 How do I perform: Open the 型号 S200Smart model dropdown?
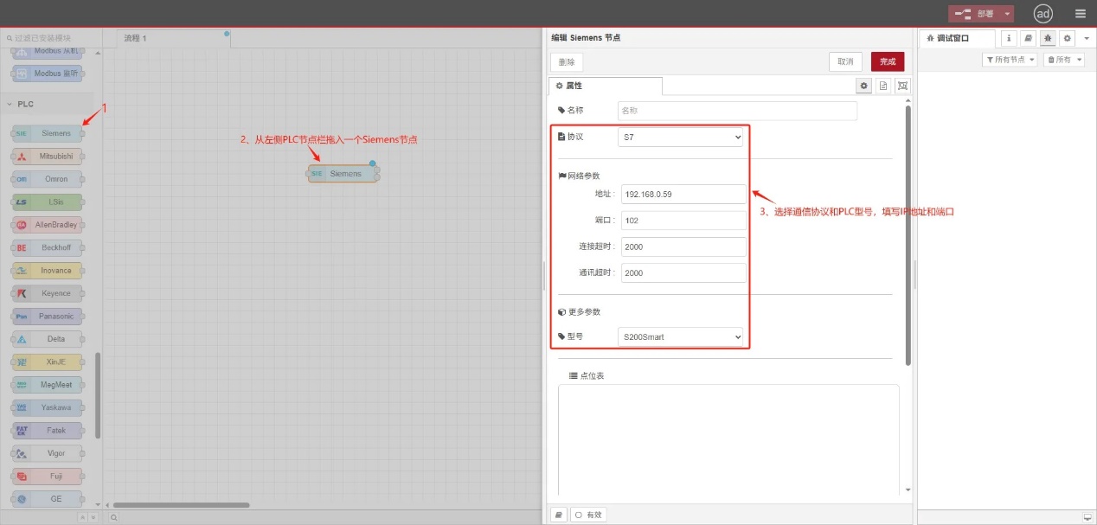(x=681, y=336)
